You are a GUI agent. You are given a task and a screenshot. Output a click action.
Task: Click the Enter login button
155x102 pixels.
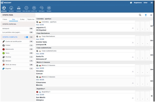click(145, 3)
